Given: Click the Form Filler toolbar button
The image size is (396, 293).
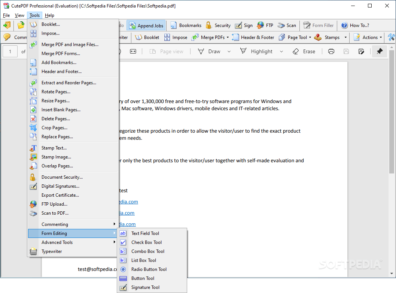Looking at the screenshot, I should pyautogui.click(x=319, y=25).
